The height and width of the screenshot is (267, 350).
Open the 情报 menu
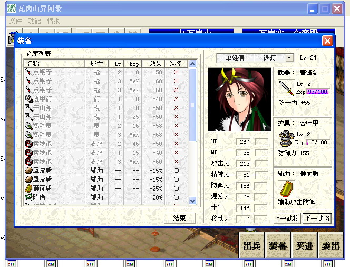pos(54,21)
